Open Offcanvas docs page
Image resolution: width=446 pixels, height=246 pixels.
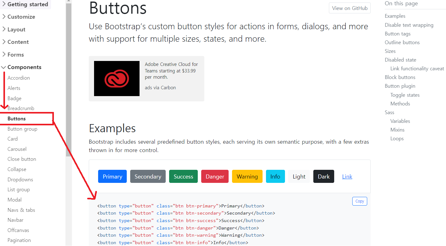click(x=18, y=230)
